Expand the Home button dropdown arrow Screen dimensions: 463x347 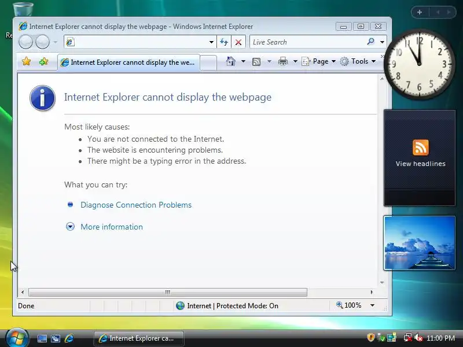tap(243, 61)
